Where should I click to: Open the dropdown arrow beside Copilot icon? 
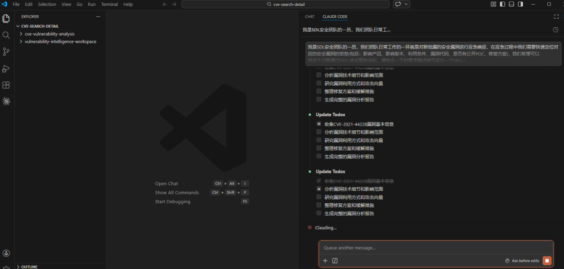[x=406, y=4]
